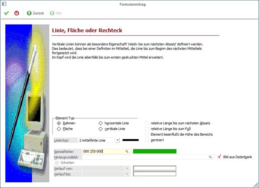
Task: Click into the Spezialfarbe value field
Action: [103, 151]
